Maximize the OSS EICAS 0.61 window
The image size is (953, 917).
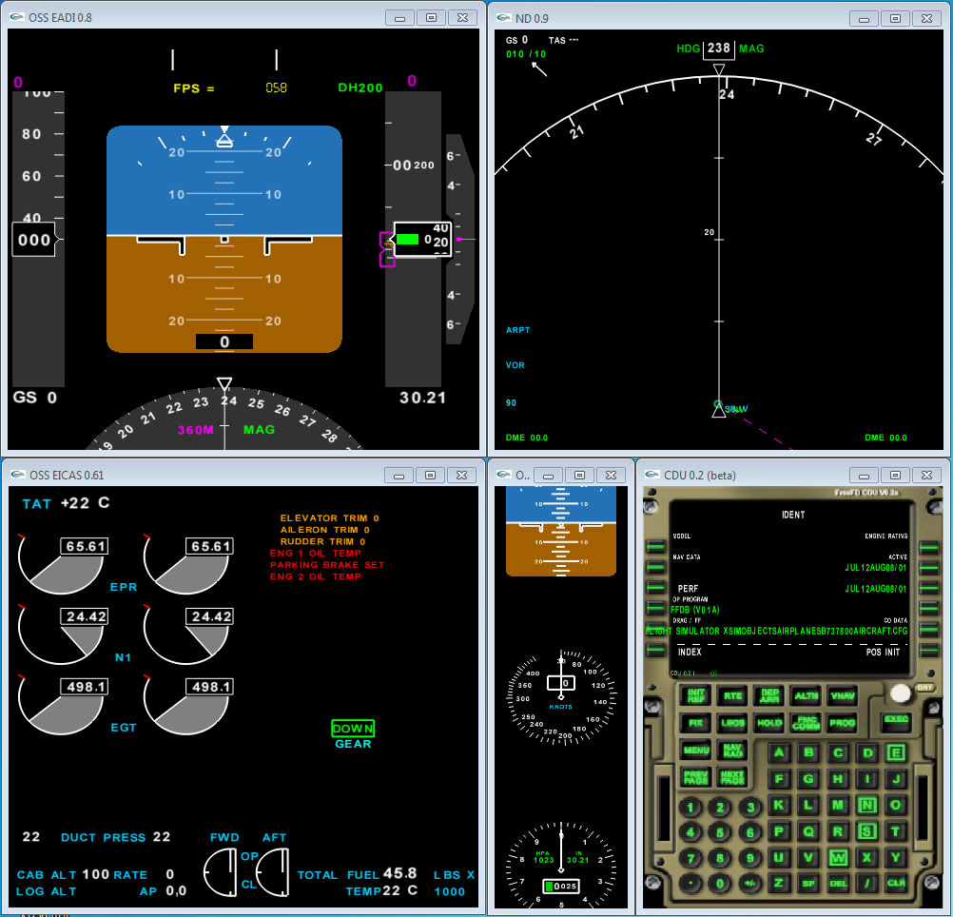point(430,476)
